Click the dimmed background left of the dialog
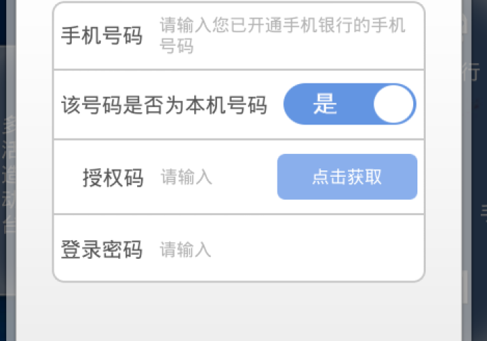Image resolution: width=487 pixels, height=341 pixels. coord(7,174)
